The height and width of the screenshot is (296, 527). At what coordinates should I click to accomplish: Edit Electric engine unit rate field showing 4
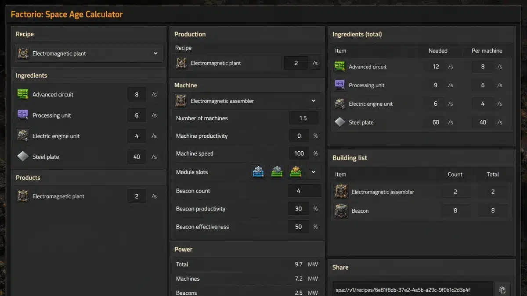point(137,136)
